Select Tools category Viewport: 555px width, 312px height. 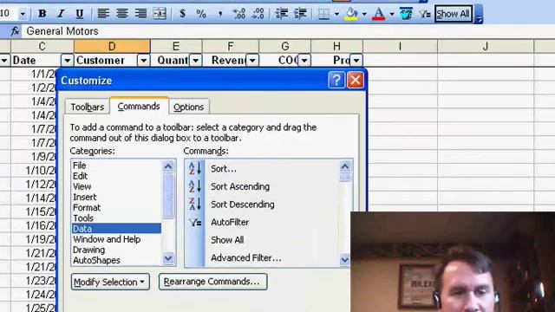116,218
